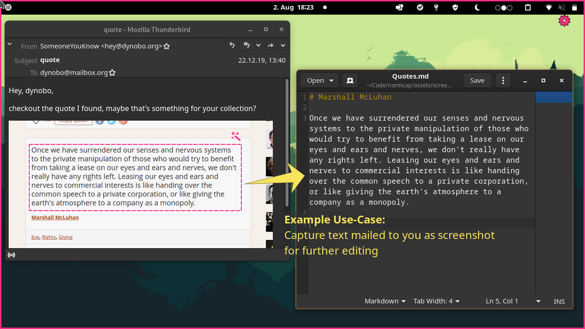Image resolution: width=585 pixels, height=329 pixels.
Task: Open the Wi-Fi status icon
Action: tap(549, 7)
